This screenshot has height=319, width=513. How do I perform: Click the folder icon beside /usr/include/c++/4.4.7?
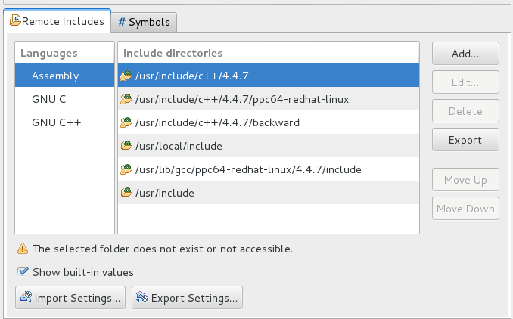(127, 76)
